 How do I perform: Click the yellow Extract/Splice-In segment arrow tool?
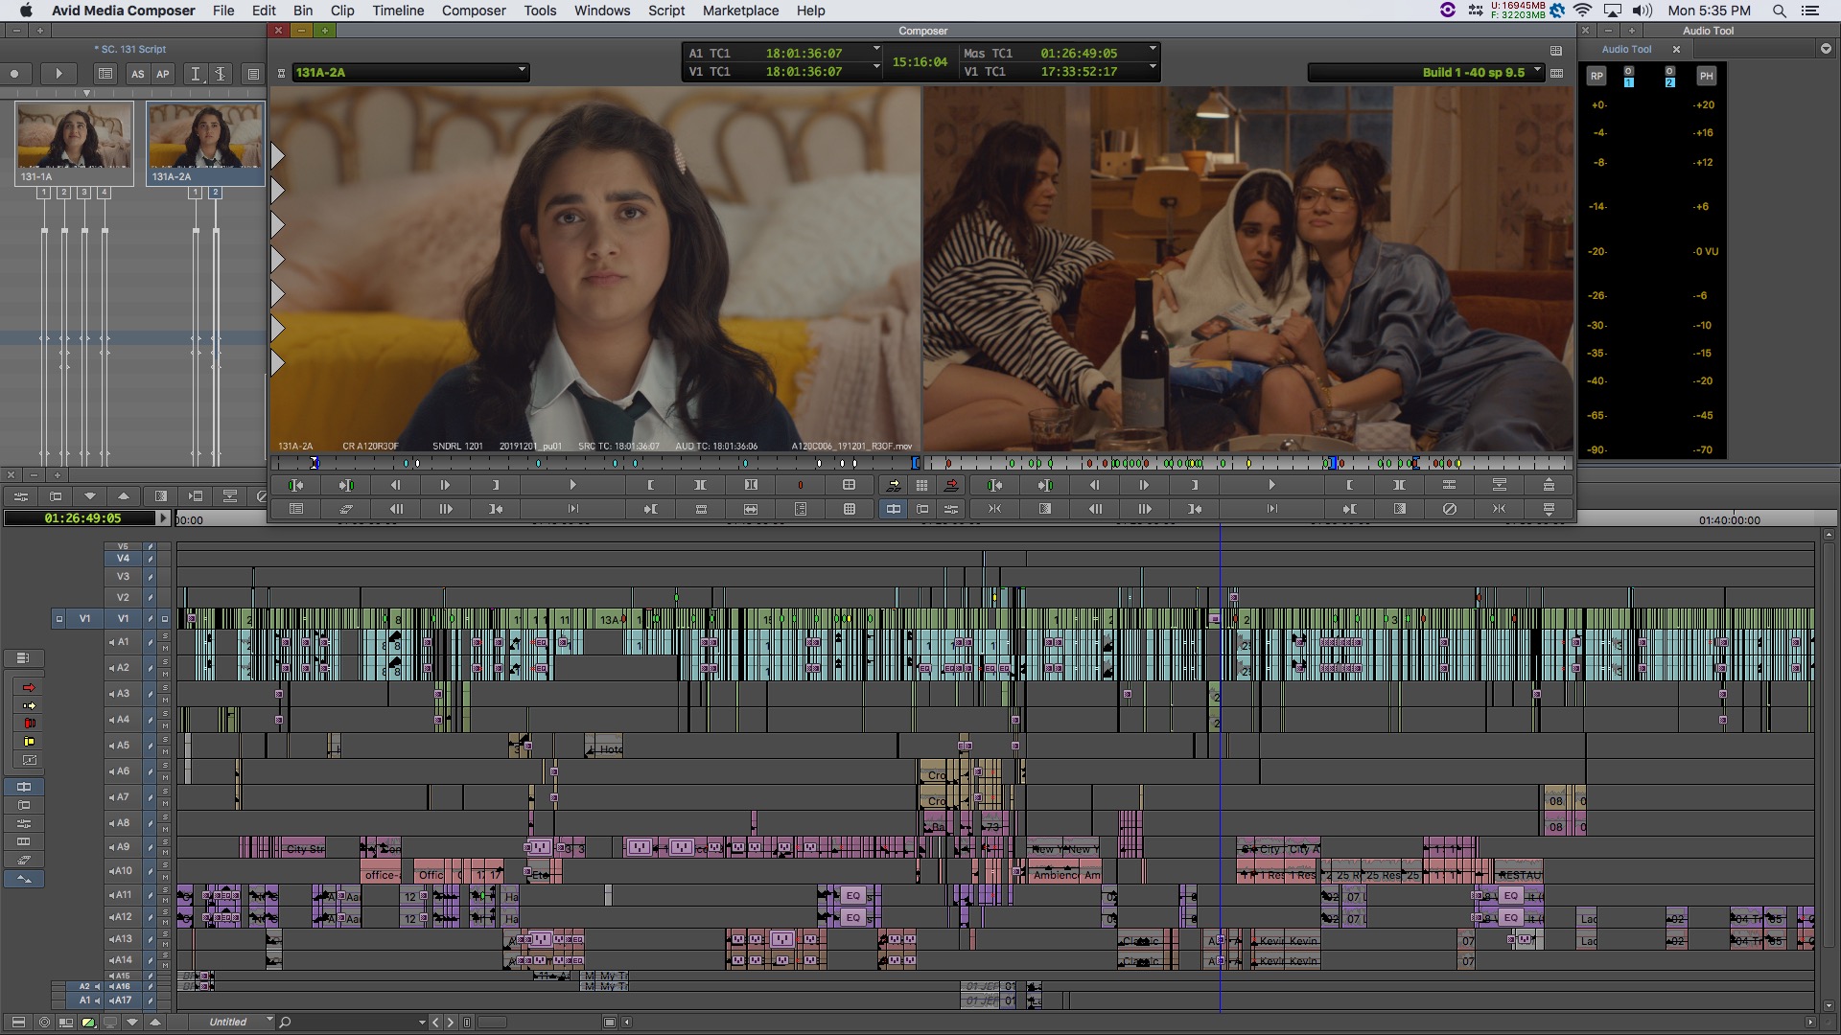point(29,705)
